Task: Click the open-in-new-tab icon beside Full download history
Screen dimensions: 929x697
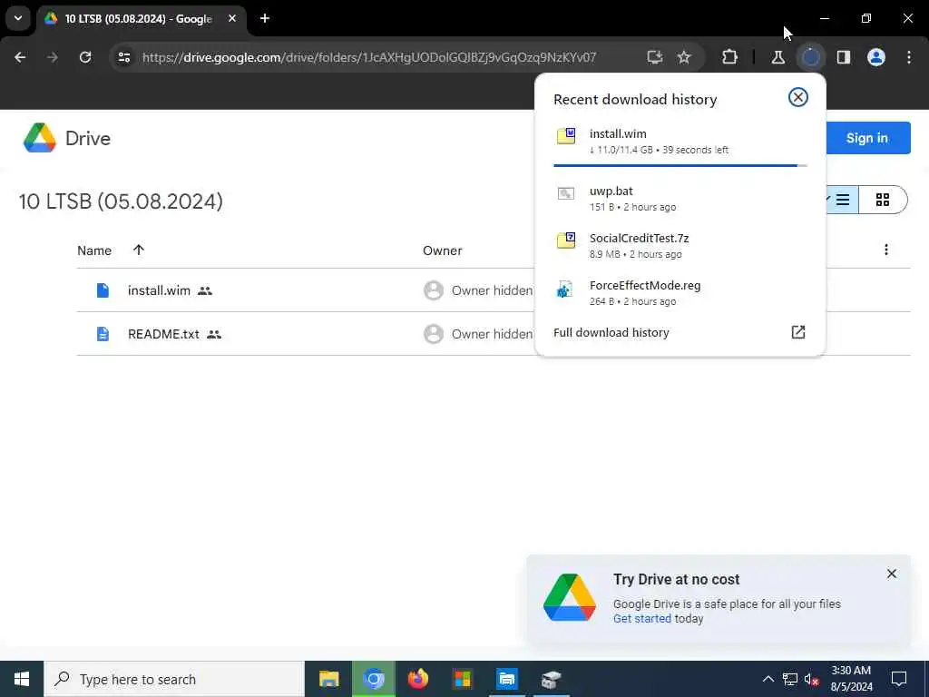Action: pos(798,332)
